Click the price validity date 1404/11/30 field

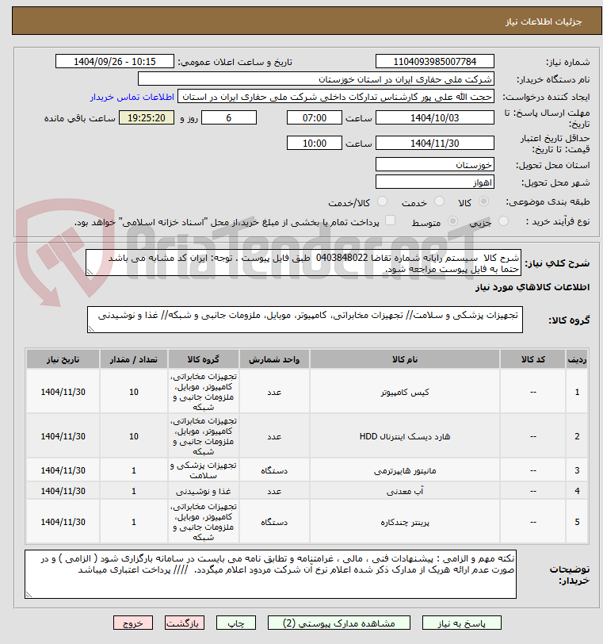(435, 144)
